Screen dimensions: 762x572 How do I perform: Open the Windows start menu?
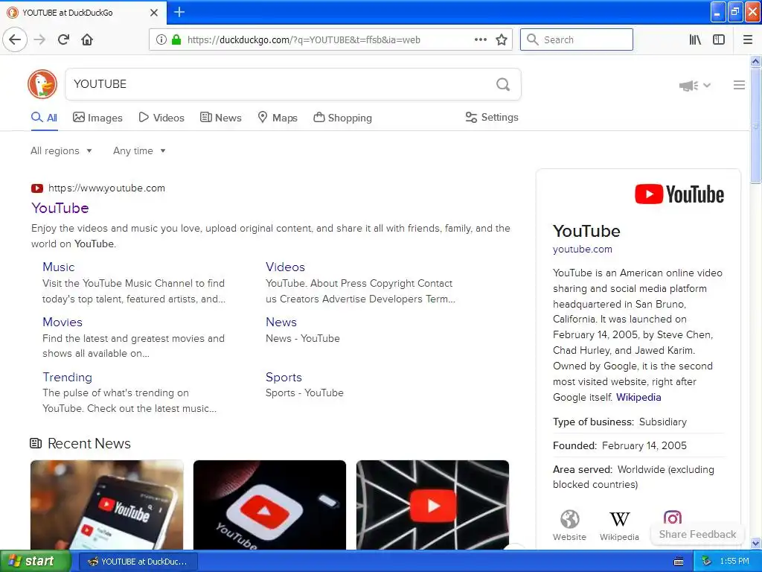point(36,562)
